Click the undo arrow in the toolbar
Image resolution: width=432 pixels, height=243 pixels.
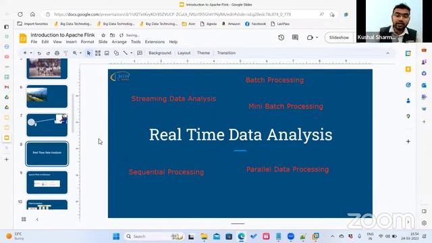[39, 53]
